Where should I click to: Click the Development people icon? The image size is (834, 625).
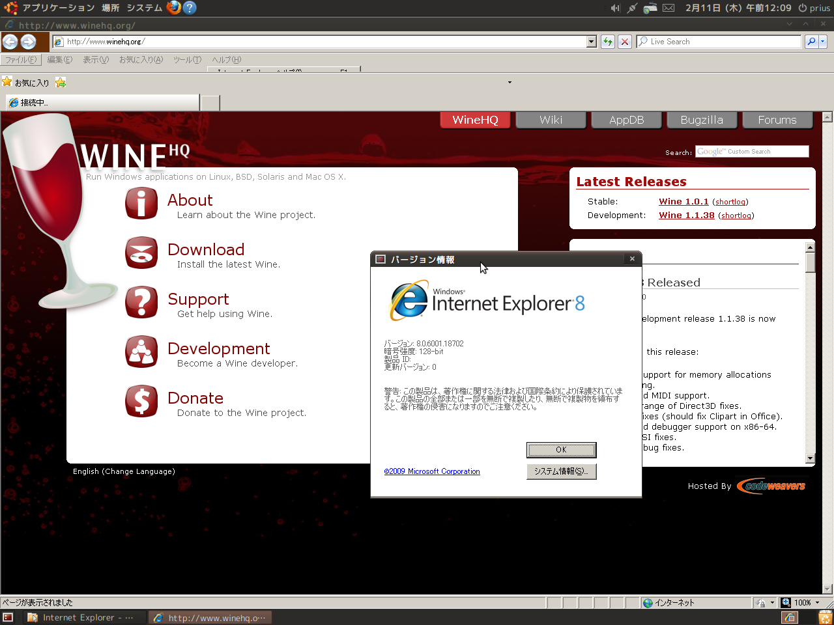click(x=141, y=352)
